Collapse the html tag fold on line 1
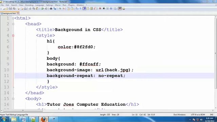 (13, 18)
